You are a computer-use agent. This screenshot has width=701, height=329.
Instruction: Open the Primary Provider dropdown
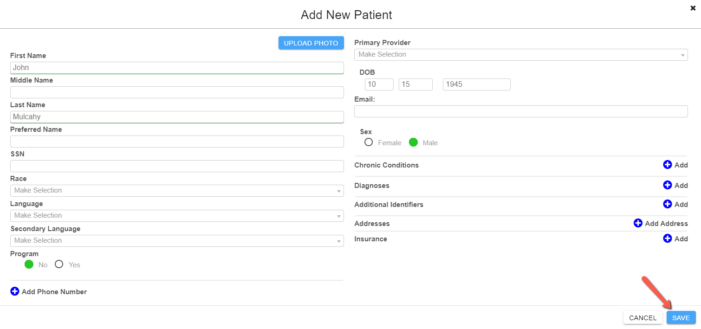point(521,55)
